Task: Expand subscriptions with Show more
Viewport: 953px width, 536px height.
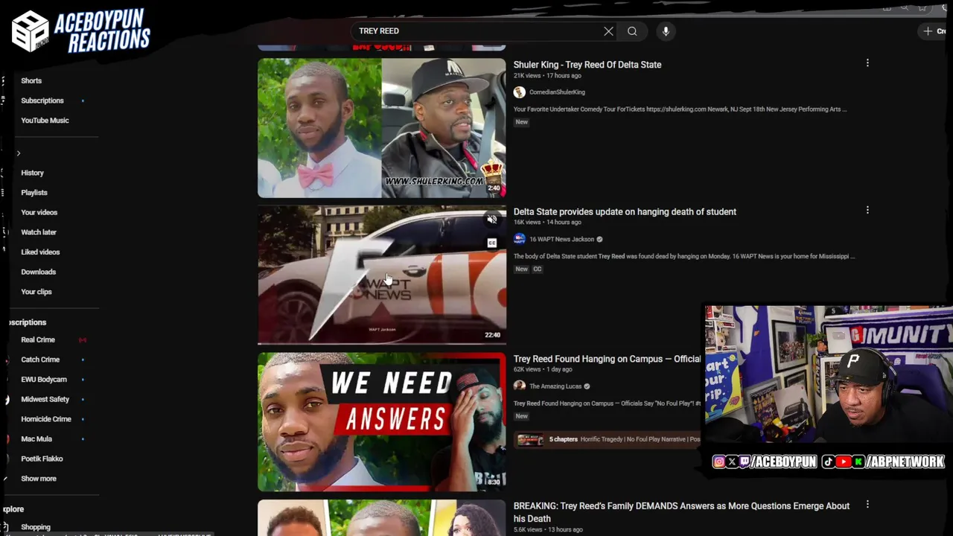Action: tap(39, 479)
